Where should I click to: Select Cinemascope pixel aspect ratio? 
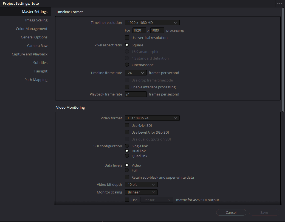click(x=127, y=65)
